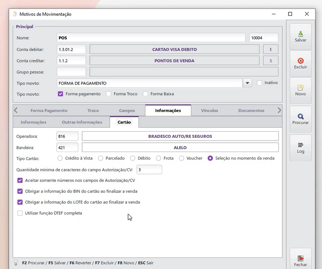The height and width of the screenshot is (269, 322).
Task: Toggle the Inativo checkbox
Action: pos(260,83)
